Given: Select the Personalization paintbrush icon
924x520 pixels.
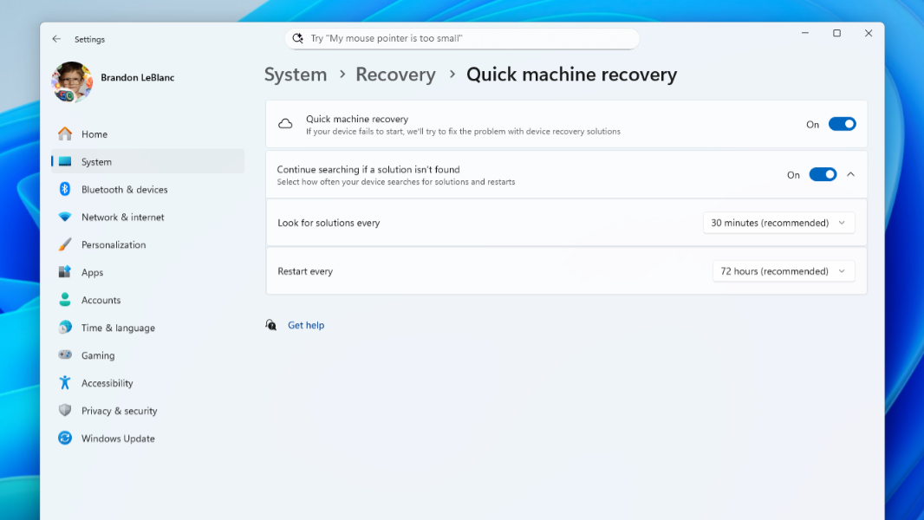Looking at the screenshot, I should point(65,245).
